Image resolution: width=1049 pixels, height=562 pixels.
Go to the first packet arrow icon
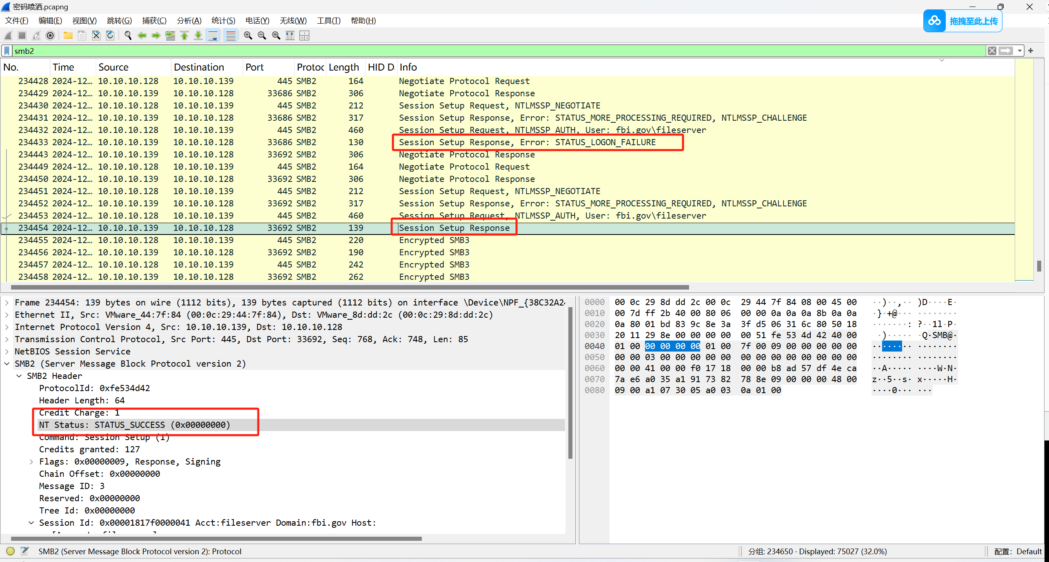[184, 36]
